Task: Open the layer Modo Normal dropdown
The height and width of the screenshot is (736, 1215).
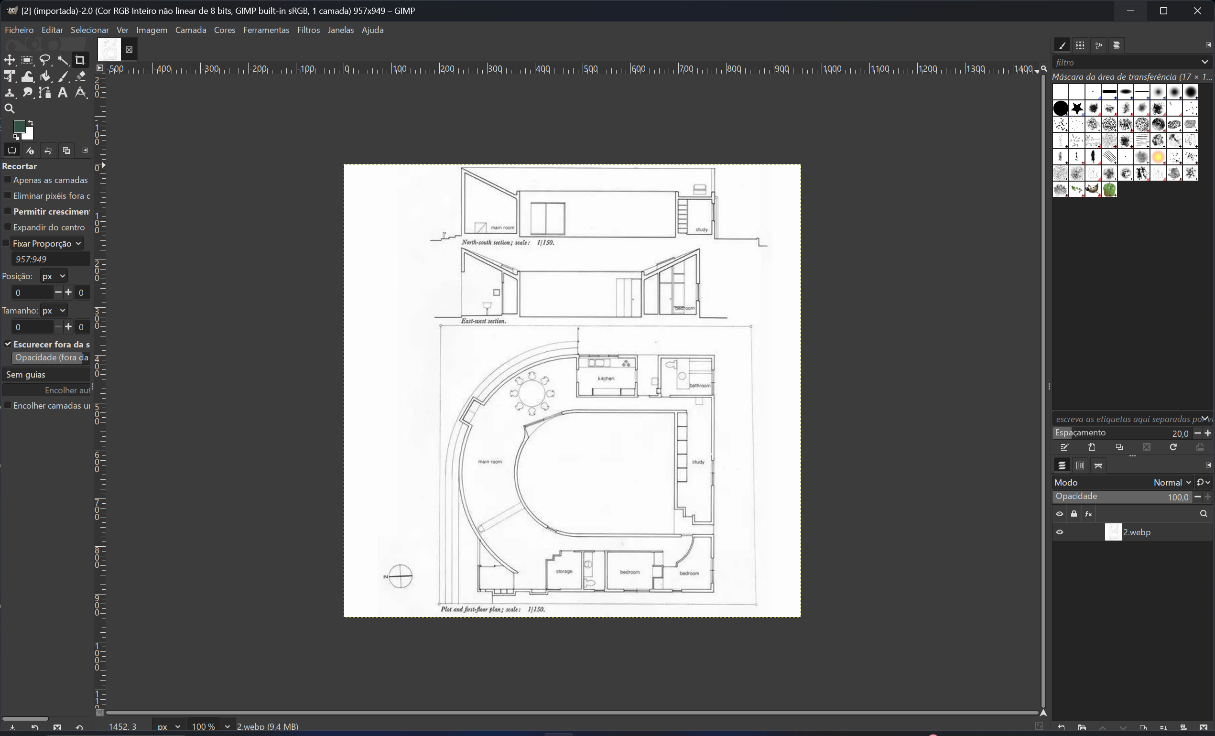Action: point(1172,483)
